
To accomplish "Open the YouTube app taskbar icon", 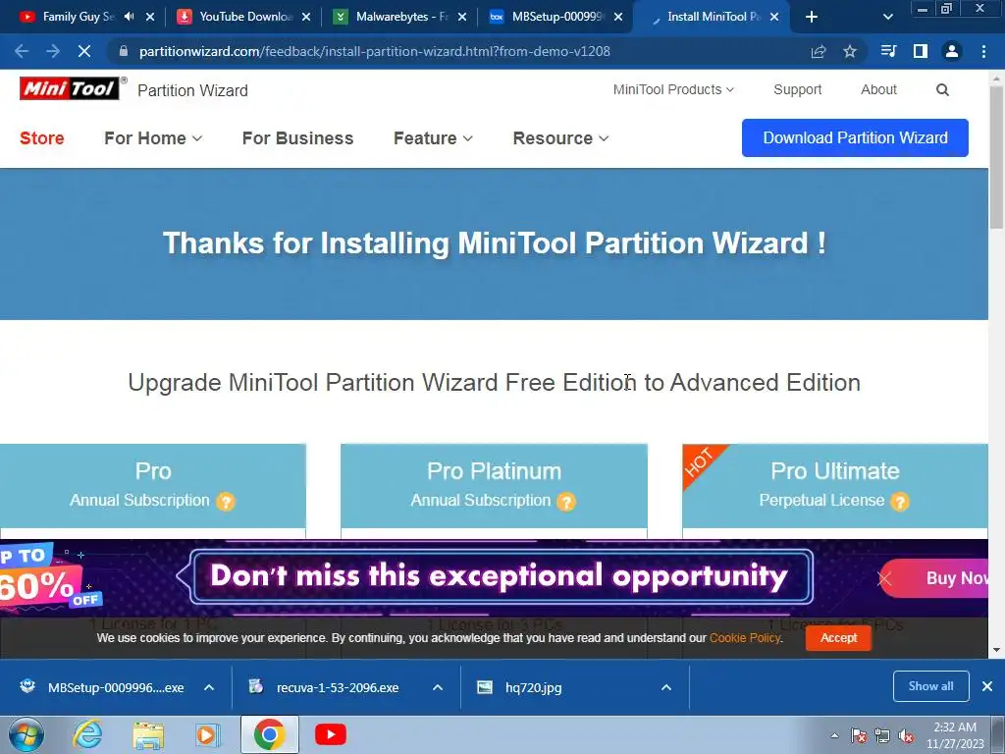I will [x=331, y=734].
